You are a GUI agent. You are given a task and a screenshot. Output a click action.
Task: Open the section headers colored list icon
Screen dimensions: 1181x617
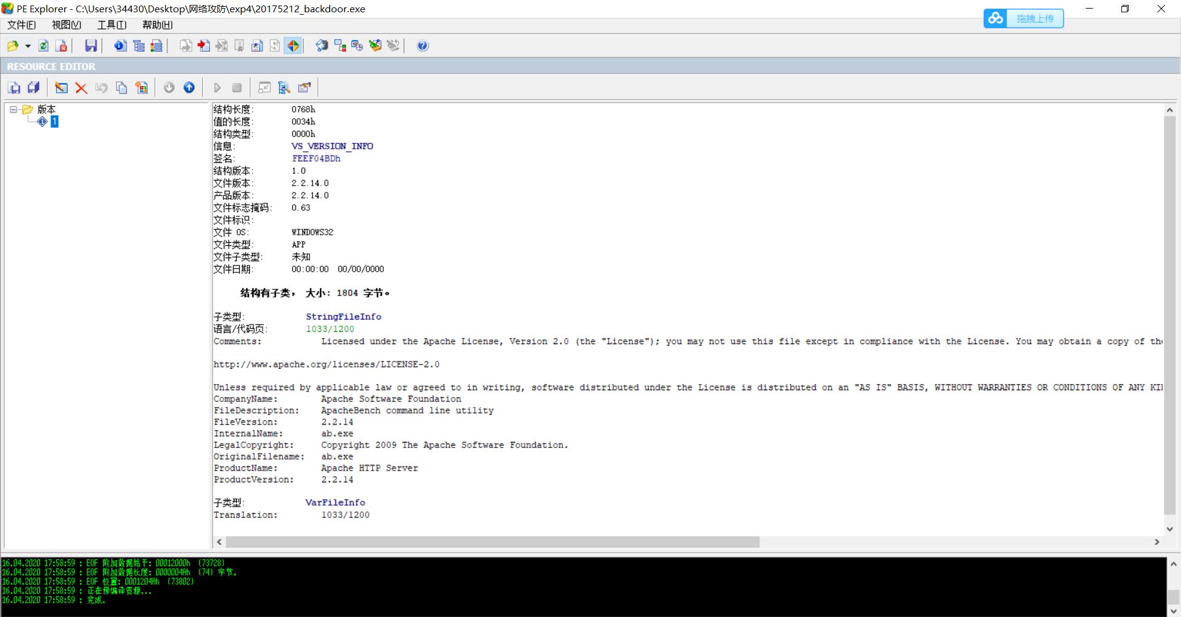point(157,46)
